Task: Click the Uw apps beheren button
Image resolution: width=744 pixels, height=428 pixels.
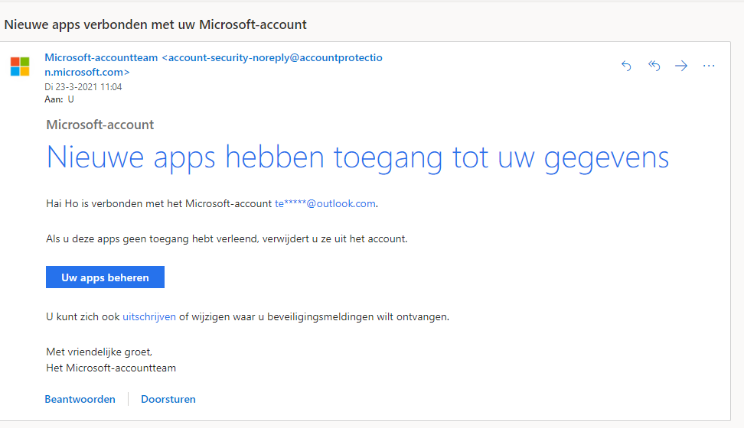Action: tap(106, 277)
